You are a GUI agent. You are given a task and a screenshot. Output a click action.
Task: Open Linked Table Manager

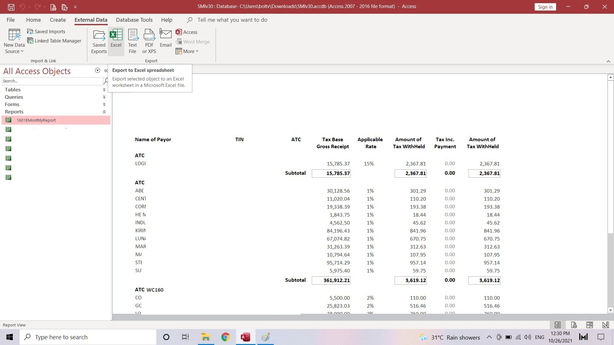[x=54, y=41]
